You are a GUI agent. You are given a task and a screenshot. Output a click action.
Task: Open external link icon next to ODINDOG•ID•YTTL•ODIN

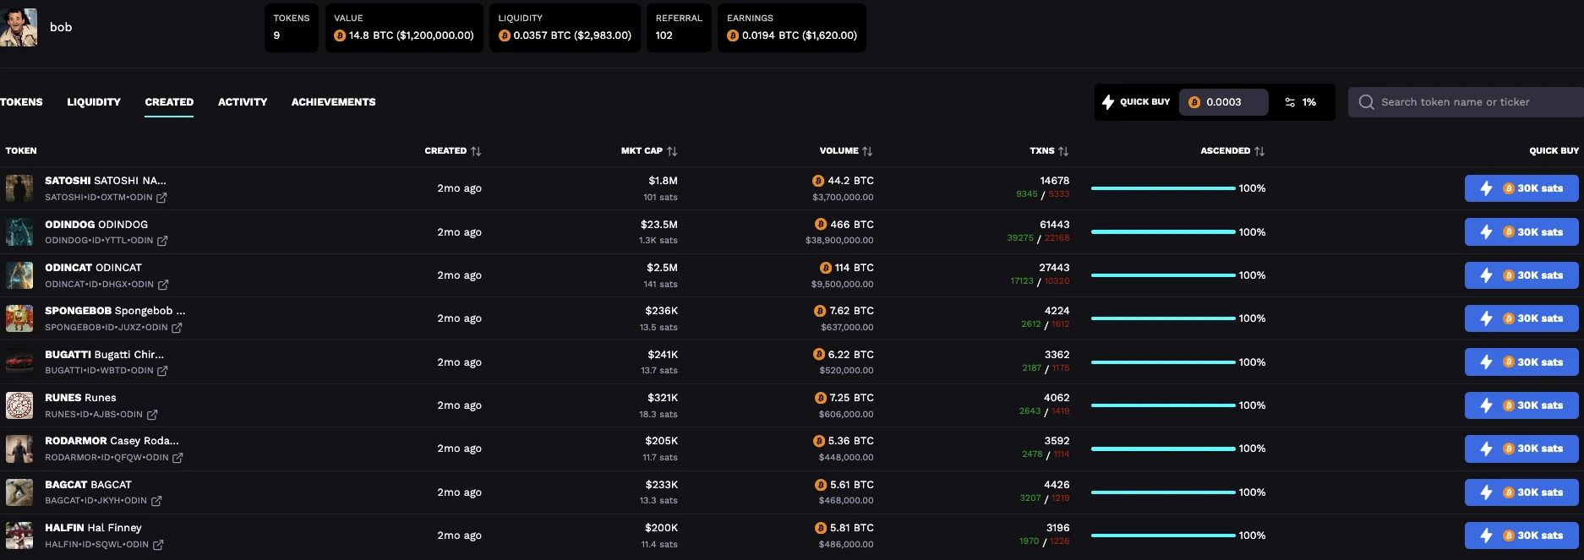click(162, 241)
